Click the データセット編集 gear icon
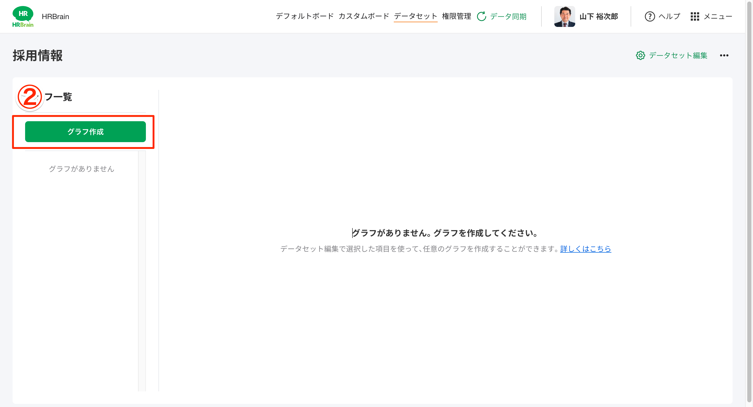This screenshot has height=407, width=753. pyautogui.click(x=641, y=55)
